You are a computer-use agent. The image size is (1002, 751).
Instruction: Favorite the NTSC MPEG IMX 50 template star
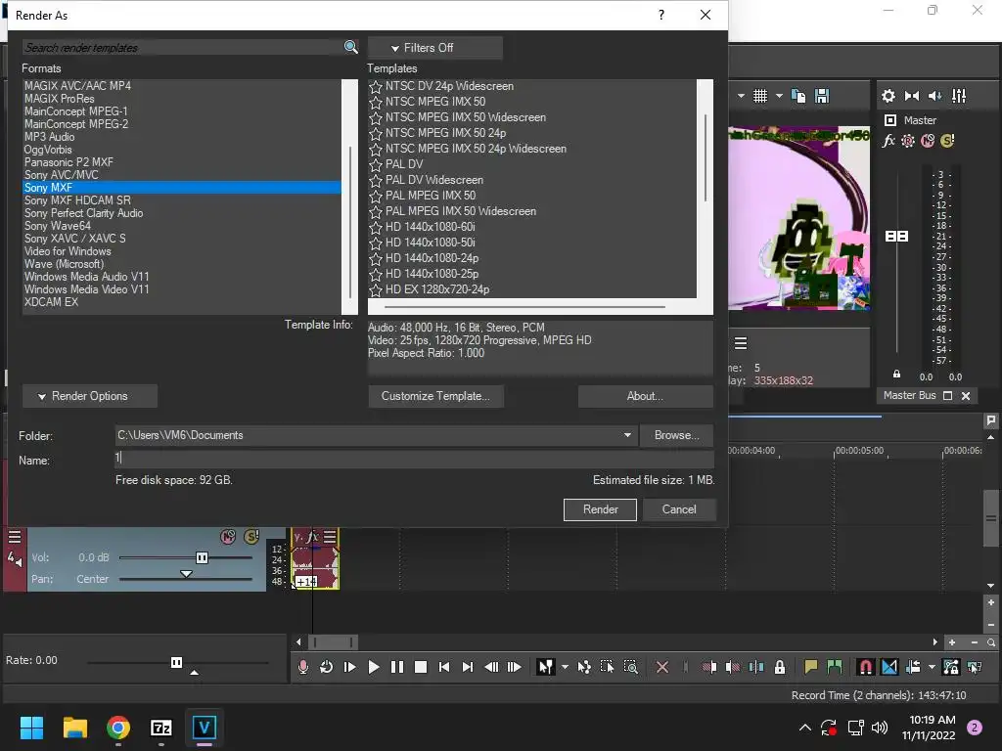[x=376, y=102]
